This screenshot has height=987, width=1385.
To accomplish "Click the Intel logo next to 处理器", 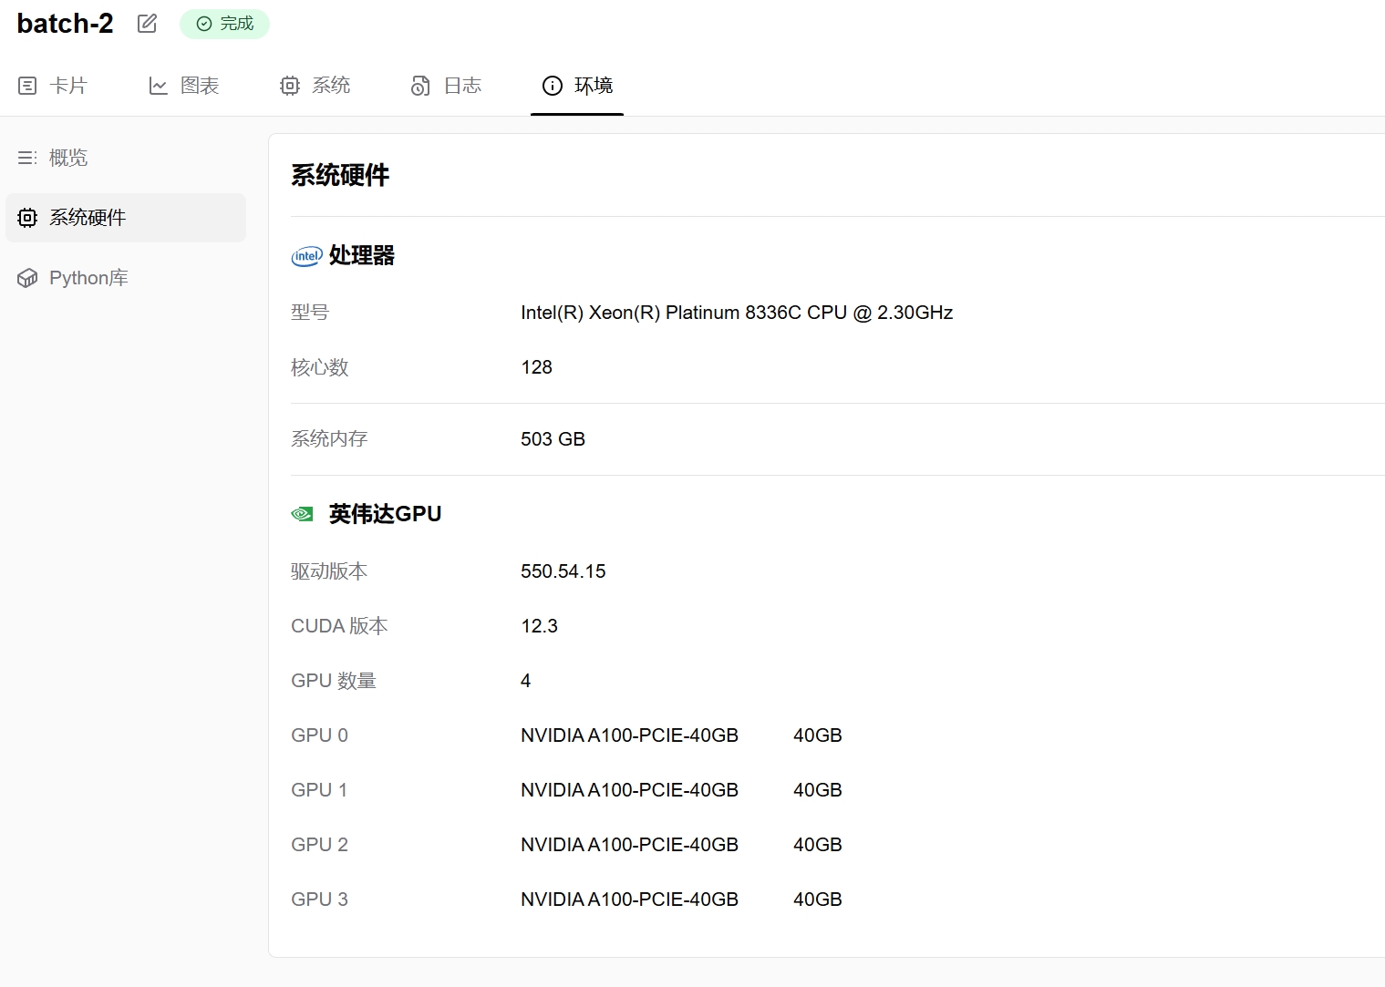I will point(306,256).
